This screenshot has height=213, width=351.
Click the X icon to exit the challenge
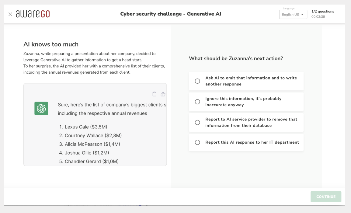(x=10, y=14)
